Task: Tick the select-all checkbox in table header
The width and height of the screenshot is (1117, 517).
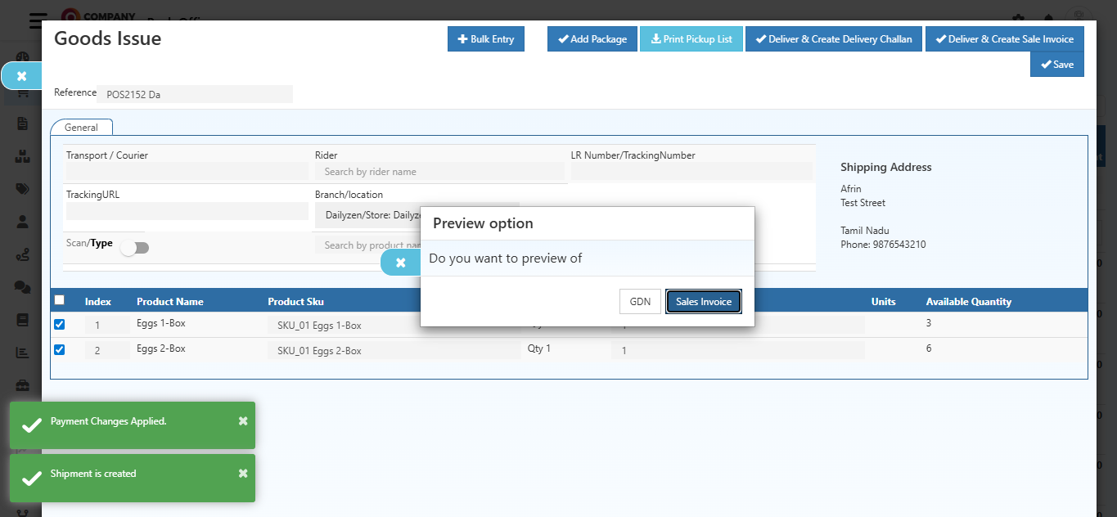Action: click(59, 300)
